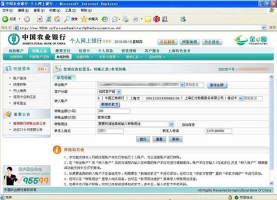Click the 重要公告 panel icon
The image size is (277, 200).
8,114
